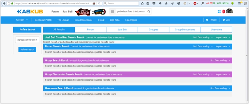This screenshot has width=249, height=104.
Task: Switch to the Group Discussions tab
Action: point(185,30)
